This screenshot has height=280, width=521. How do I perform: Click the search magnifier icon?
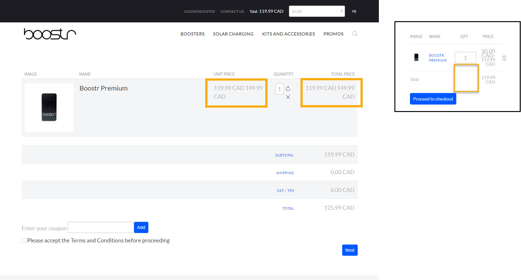click(x=355, y=34)
